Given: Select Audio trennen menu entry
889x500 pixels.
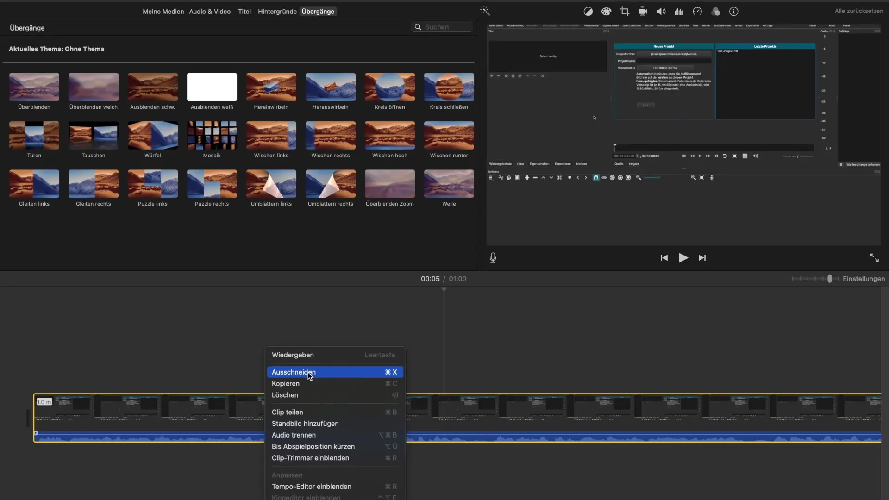Looking at the screenshot, I should pos(335,435).
